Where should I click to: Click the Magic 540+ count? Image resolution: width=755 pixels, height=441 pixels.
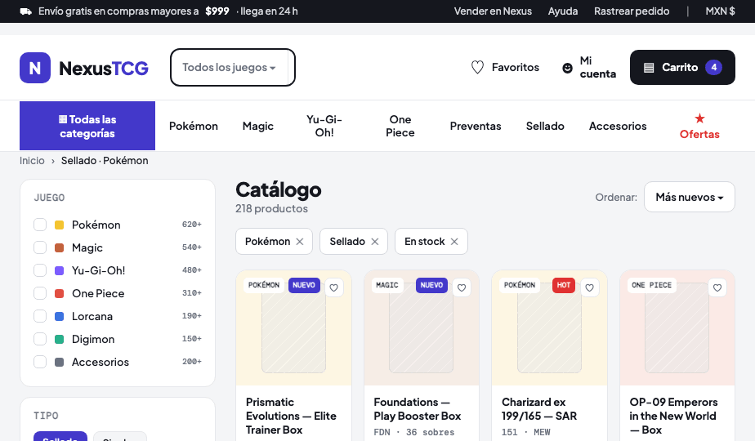[x=192, y=247]
